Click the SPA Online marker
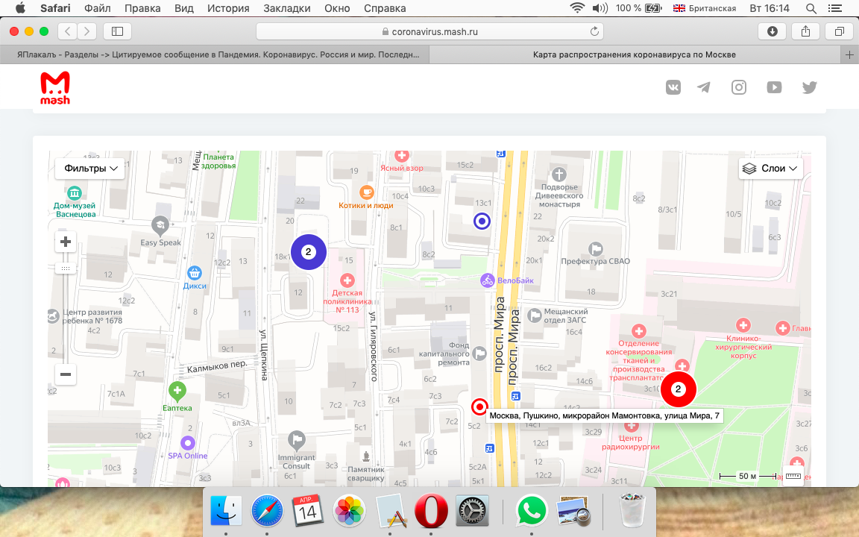The image size is (859, 537). point(188,443)
